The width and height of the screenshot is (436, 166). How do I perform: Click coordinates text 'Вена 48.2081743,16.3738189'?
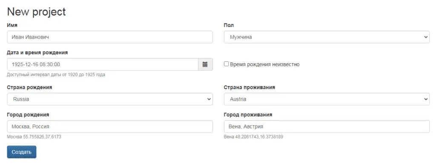tap(254, 137)
